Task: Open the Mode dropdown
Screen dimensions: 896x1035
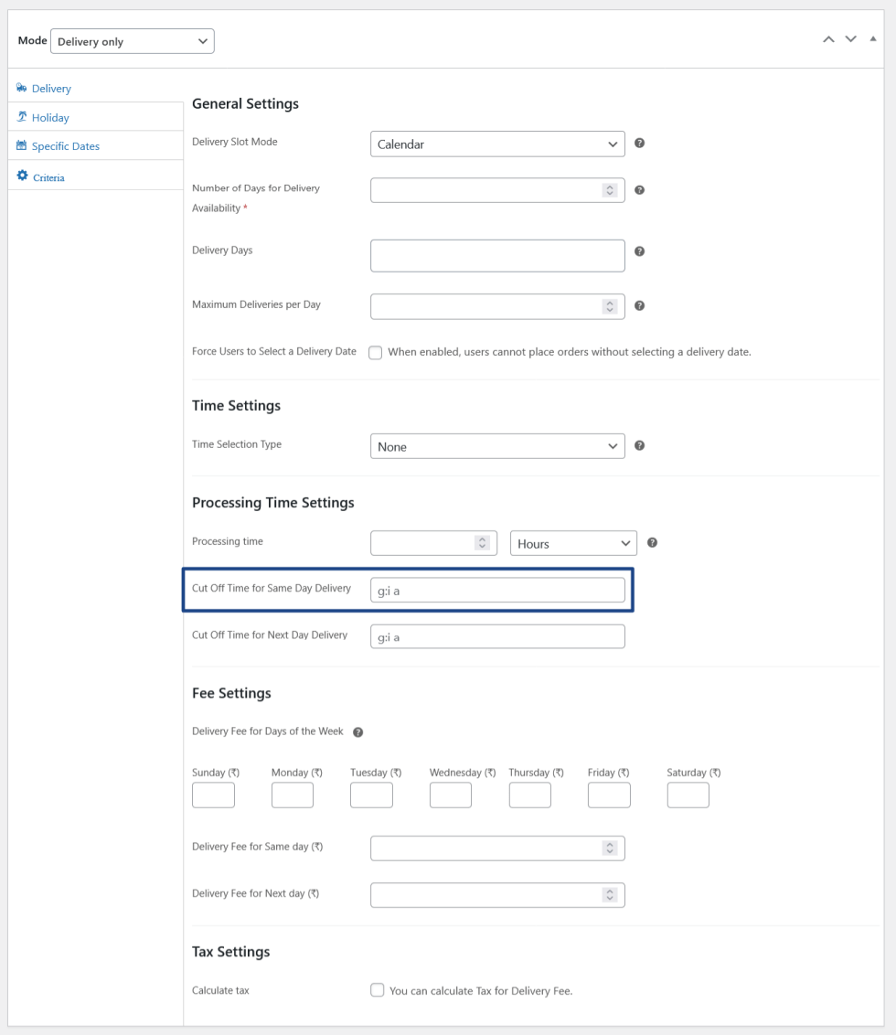Action: coord(132,41)
